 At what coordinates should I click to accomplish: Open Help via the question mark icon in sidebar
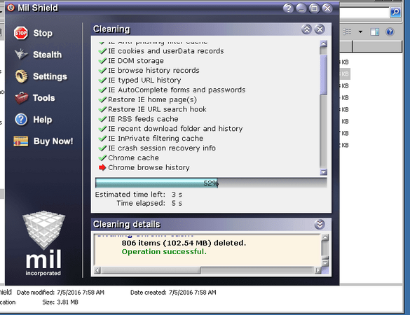[x=21, y=120]
